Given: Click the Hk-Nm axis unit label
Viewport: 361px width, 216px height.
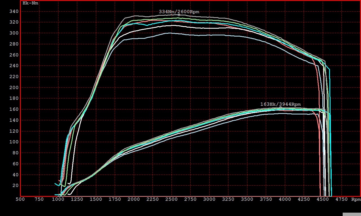Looking at the screenshot, I should click(30, 3).
